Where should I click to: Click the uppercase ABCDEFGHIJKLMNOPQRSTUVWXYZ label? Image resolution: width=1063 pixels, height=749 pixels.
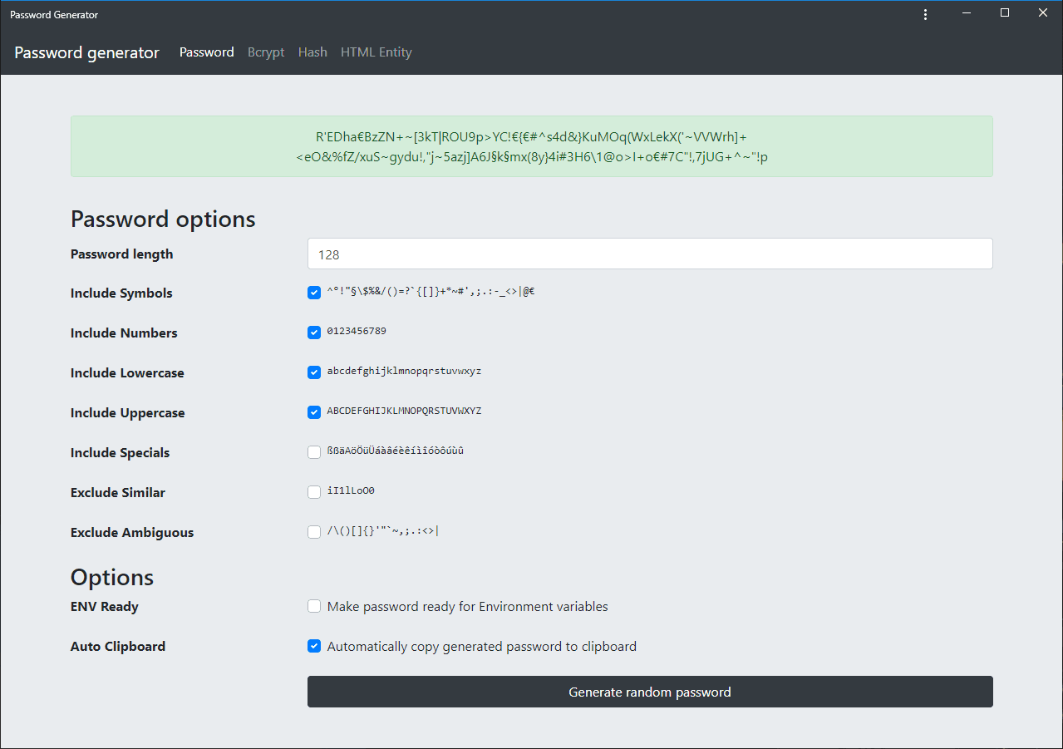click(x=404, y=411)
